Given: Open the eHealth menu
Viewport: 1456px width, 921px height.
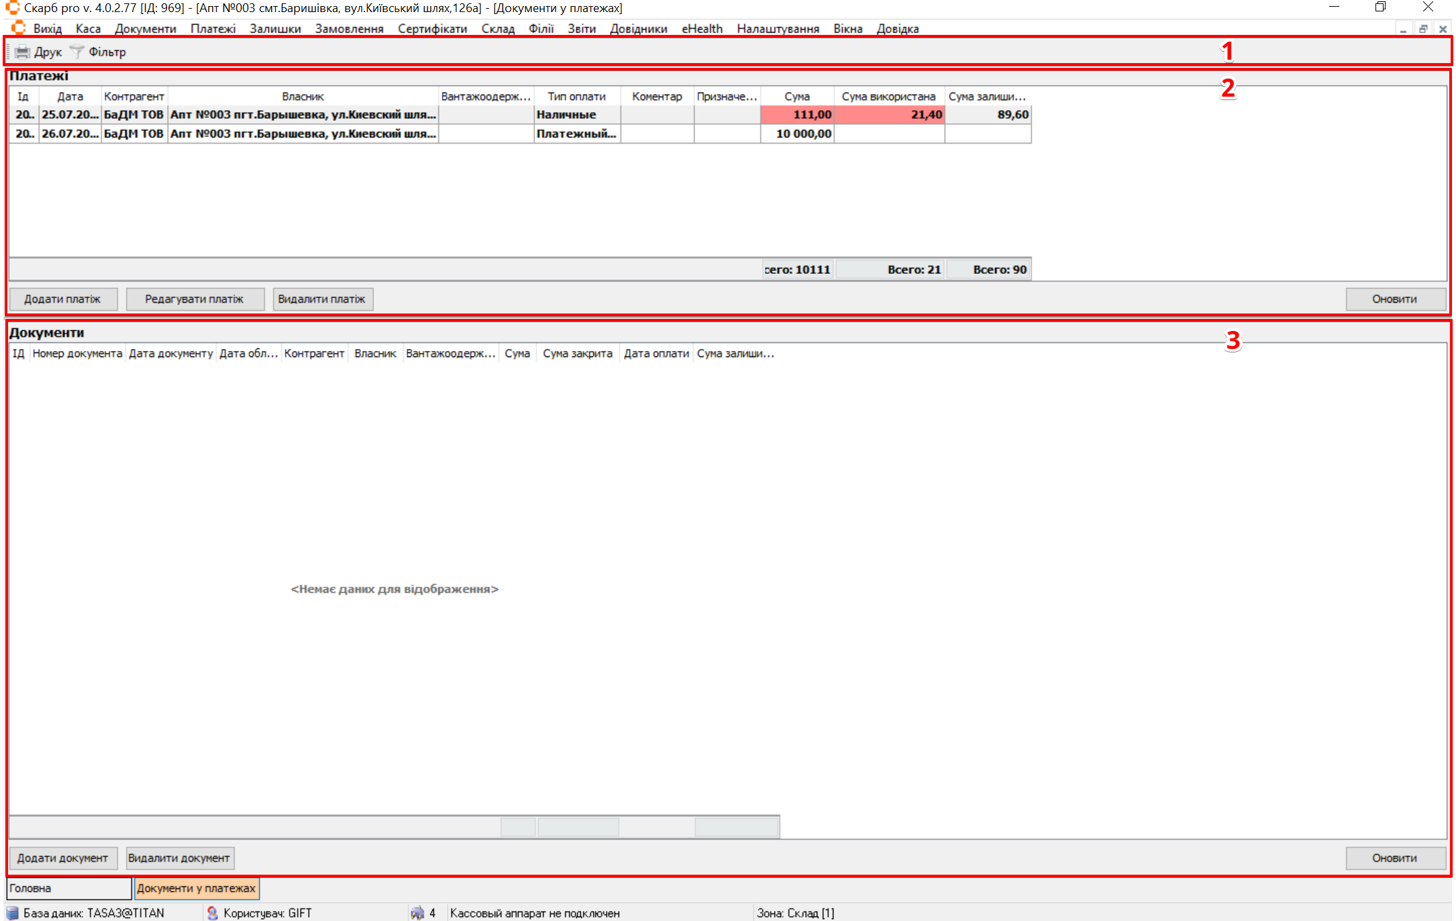Looking at the screenshot, I should pyautogui.click(x=702, y=29).
